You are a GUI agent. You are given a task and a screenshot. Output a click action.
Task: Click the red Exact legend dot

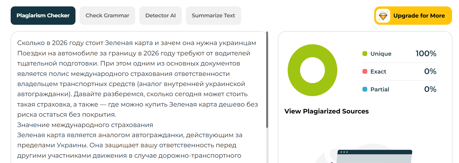(x=365, y=71)
